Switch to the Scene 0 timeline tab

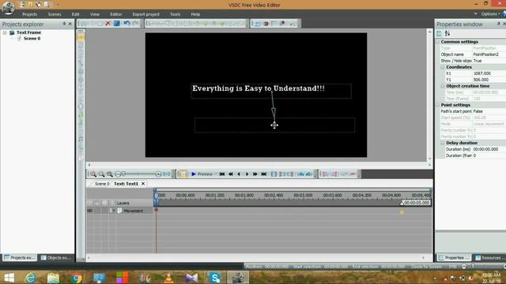coord(101,184)
